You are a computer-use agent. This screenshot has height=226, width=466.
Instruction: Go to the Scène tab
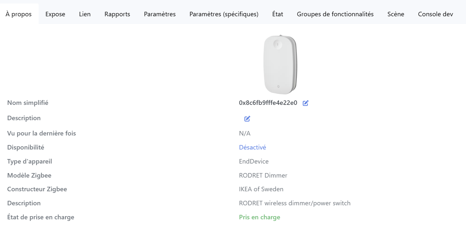tap(396, 14)
